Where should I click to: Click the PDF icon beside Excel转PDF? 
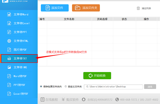coord(9,94)
